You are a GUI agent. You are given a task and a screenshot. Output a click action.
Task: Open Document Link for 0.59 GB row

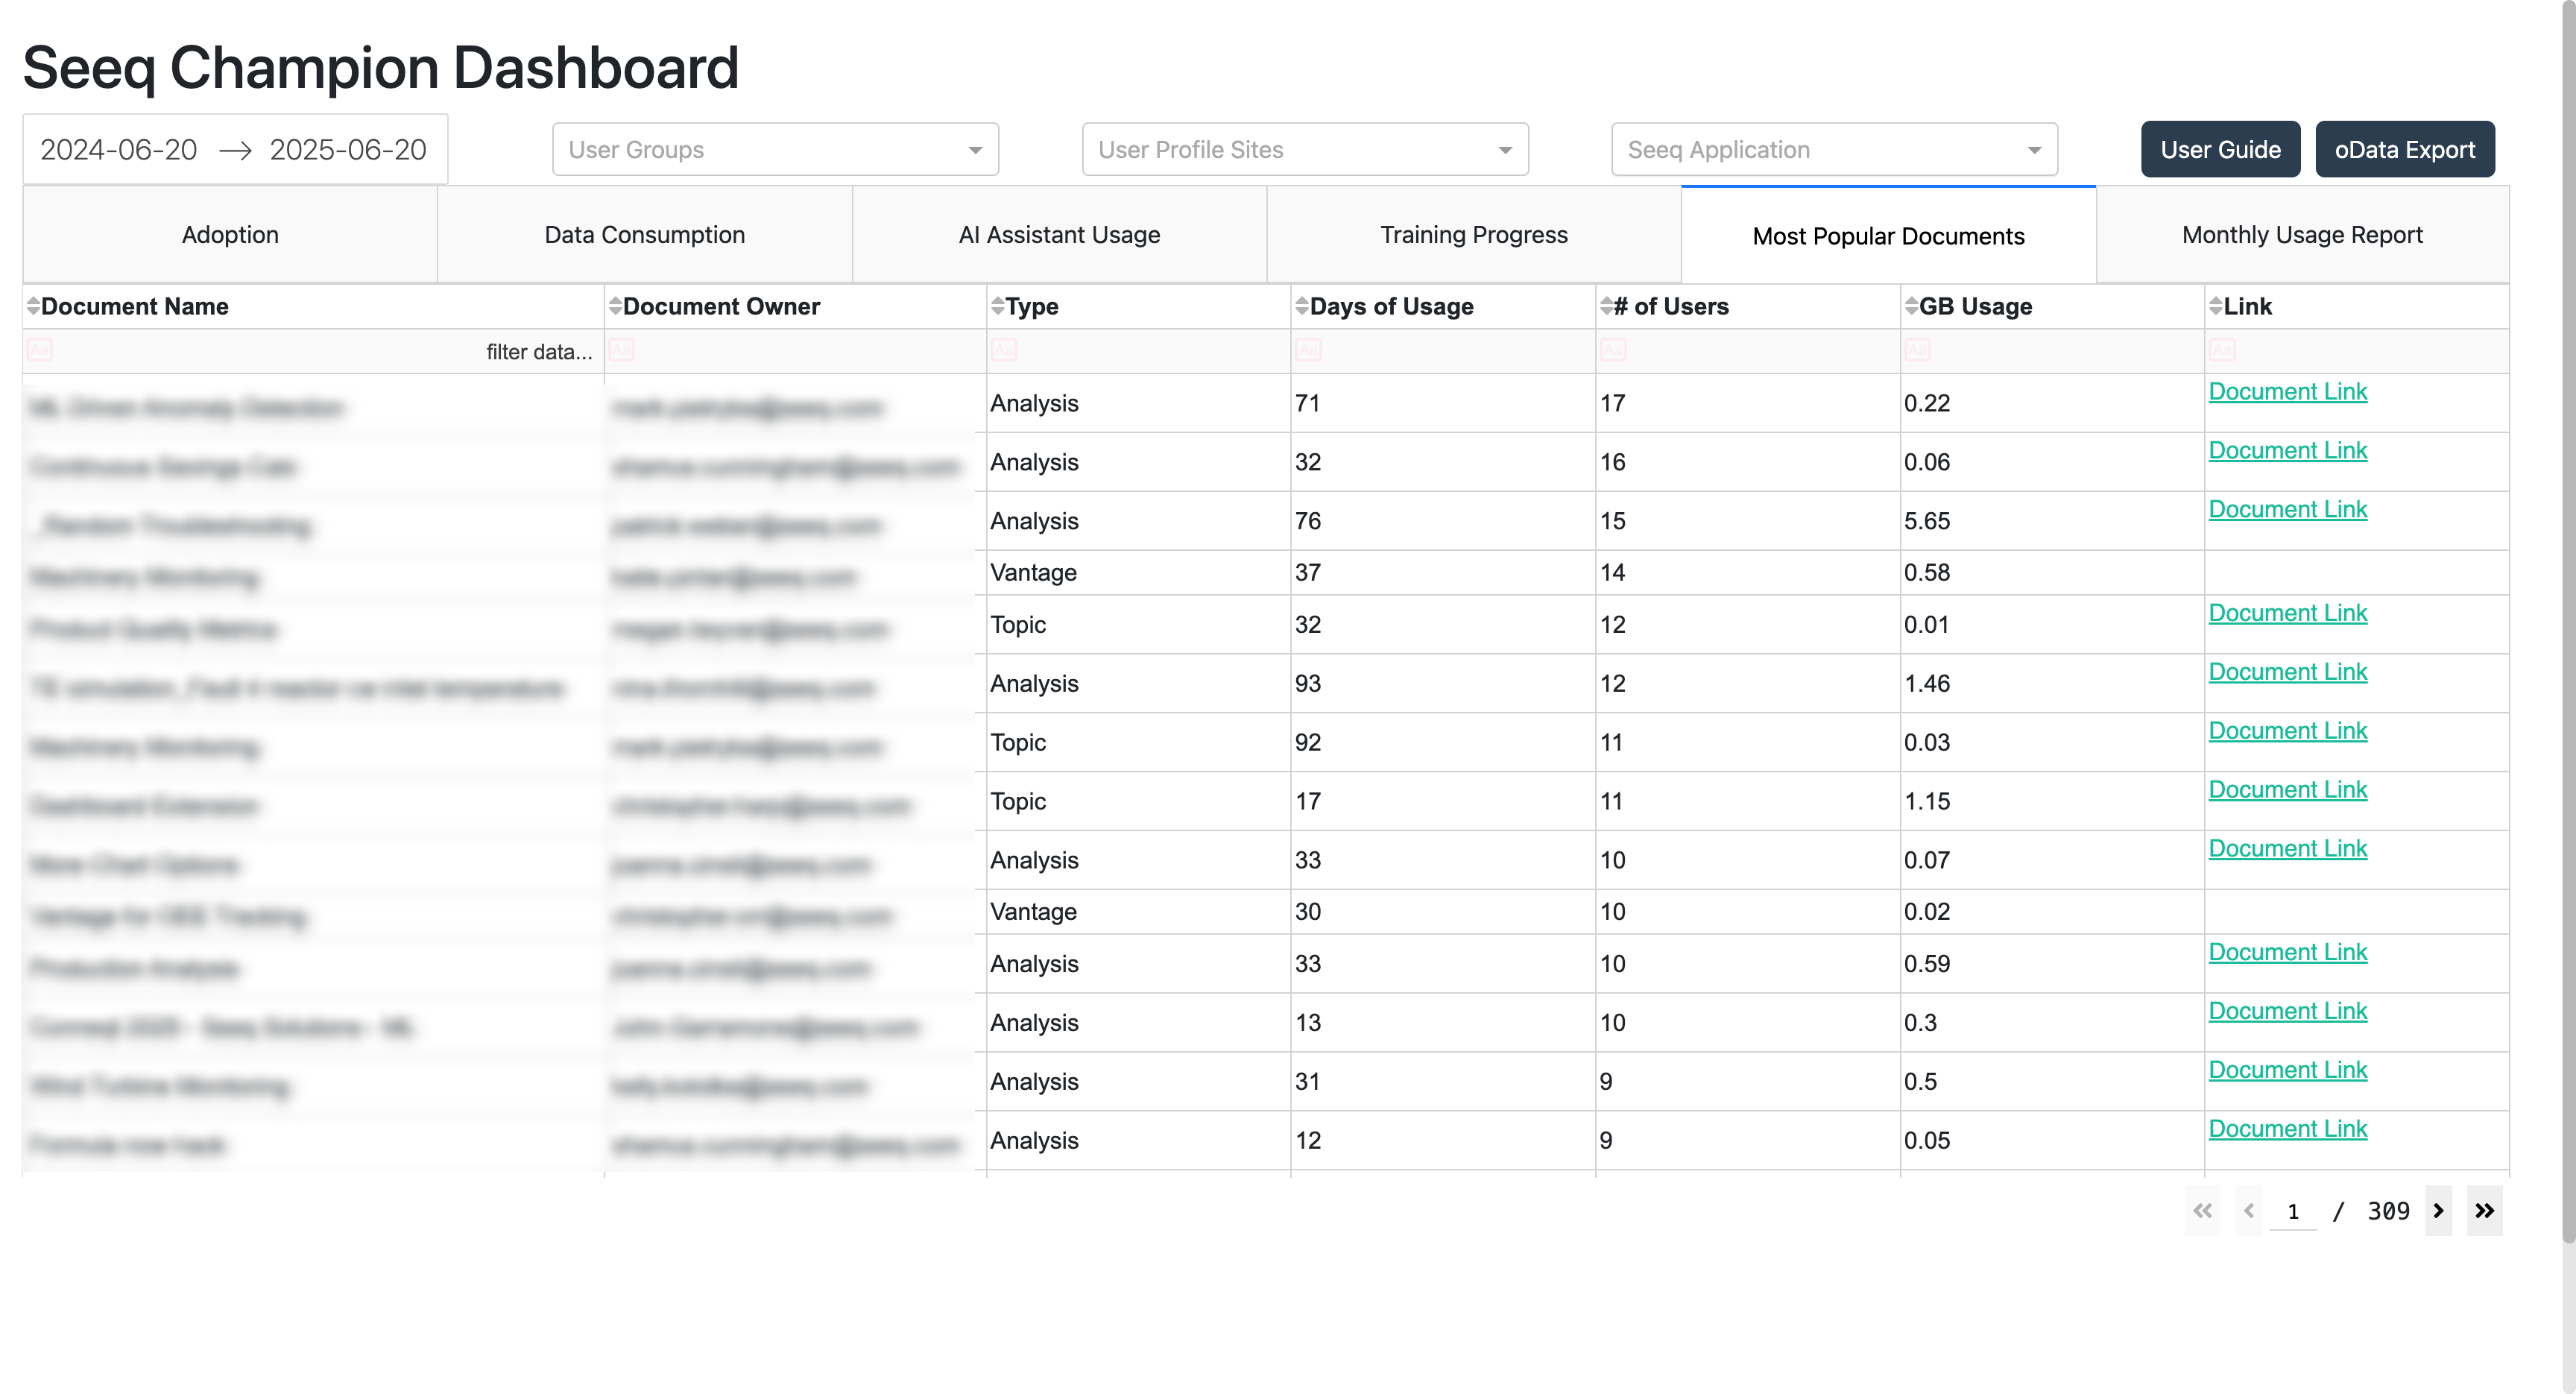(x=2287, y=953)
